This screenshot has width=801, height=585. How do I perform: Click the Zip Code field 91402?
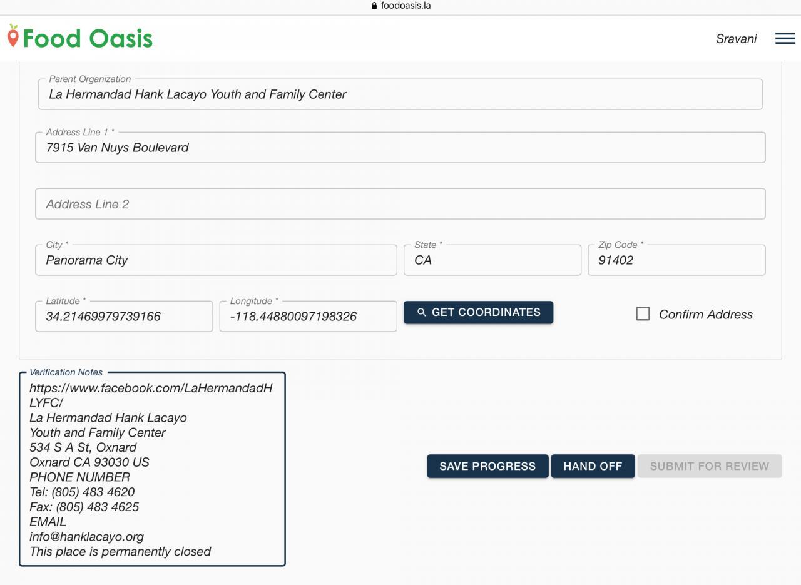pos(676,260)
